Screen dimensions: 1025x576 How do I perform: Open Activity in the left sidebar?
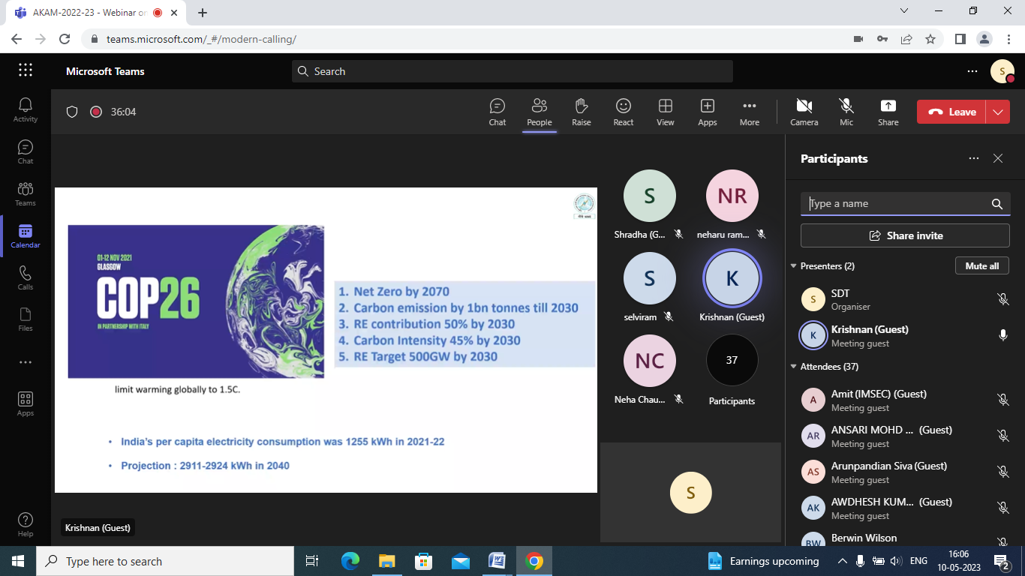[26, 109]
